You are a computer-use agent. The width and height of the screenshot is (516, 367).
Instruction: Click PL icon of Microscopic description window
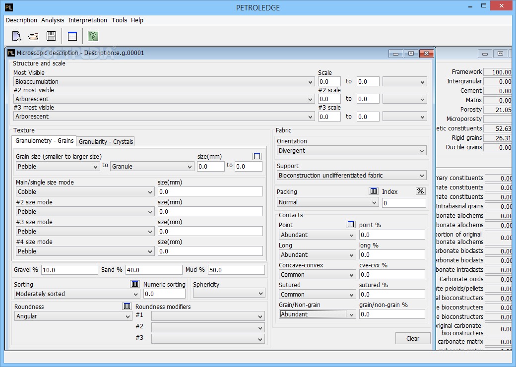(11, 53)
